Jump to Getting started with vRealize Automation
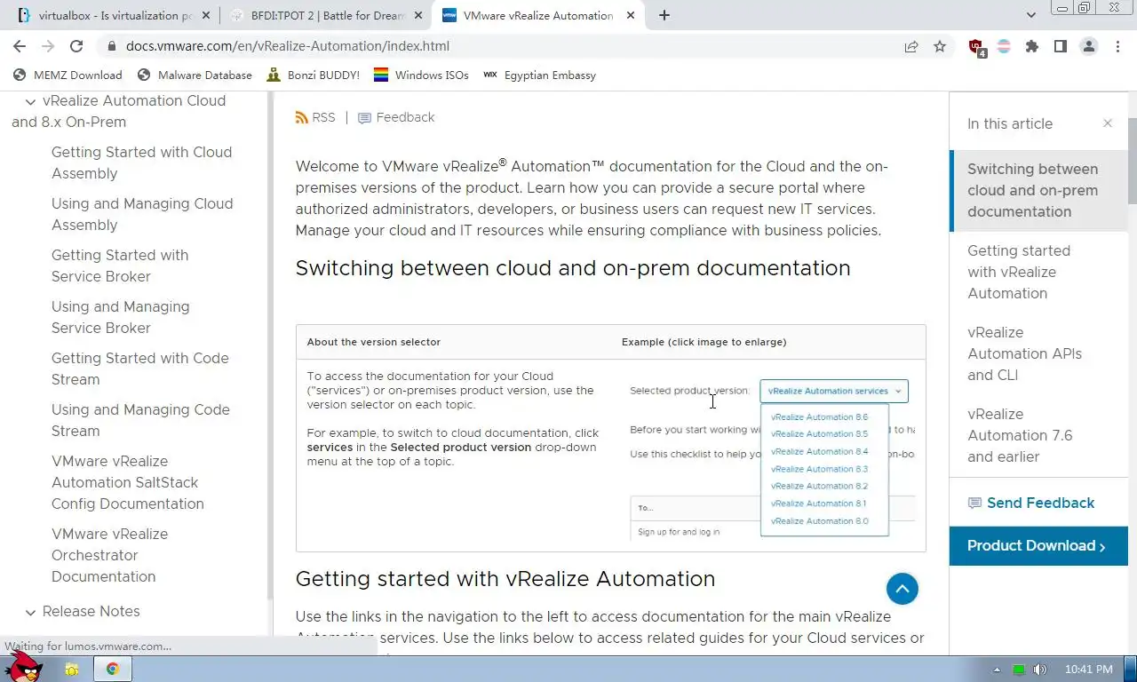 [1019, 272]
